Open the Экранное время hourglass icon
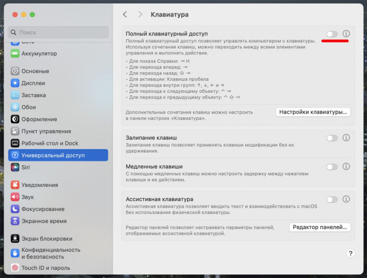 [15, 221]
